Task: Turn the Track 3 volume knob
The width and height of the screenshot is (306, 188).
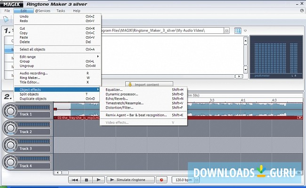Action: click(10, 145)
